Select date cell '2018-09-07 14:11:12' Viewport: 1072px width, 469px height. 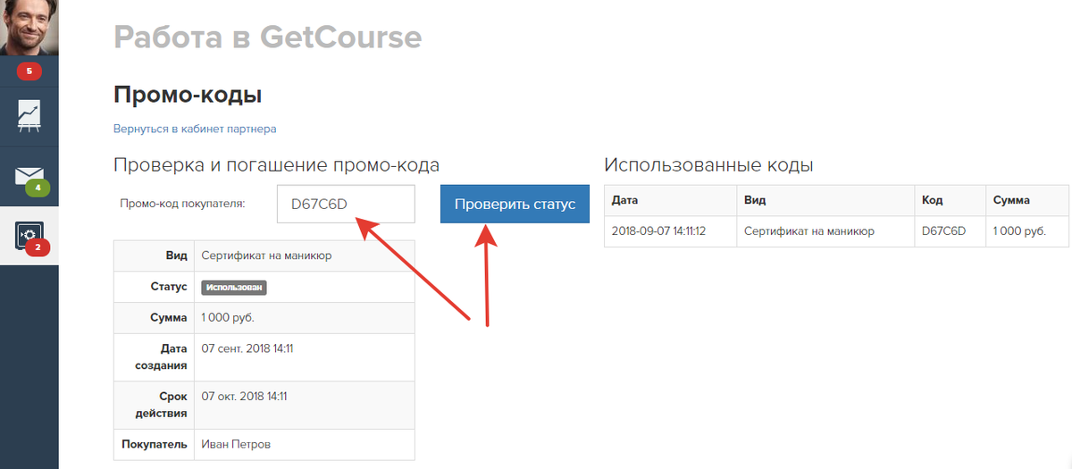659,231
